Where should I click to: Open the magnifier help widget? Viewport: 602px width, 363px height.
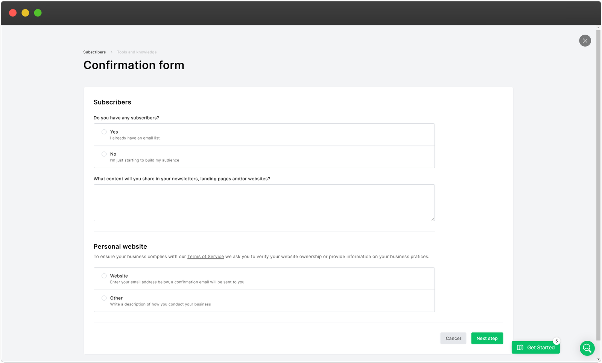tap(587, 348)
